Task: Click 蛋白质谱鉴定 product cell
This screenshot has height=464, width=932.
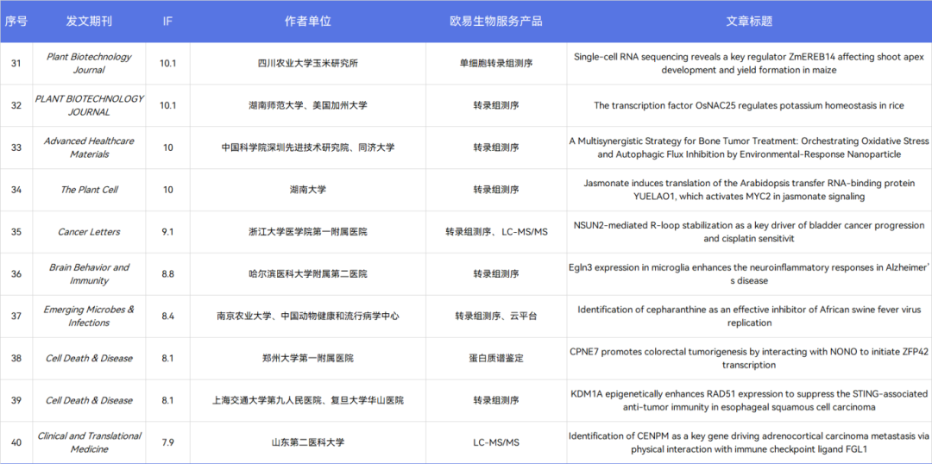Action: coord(495,358)
